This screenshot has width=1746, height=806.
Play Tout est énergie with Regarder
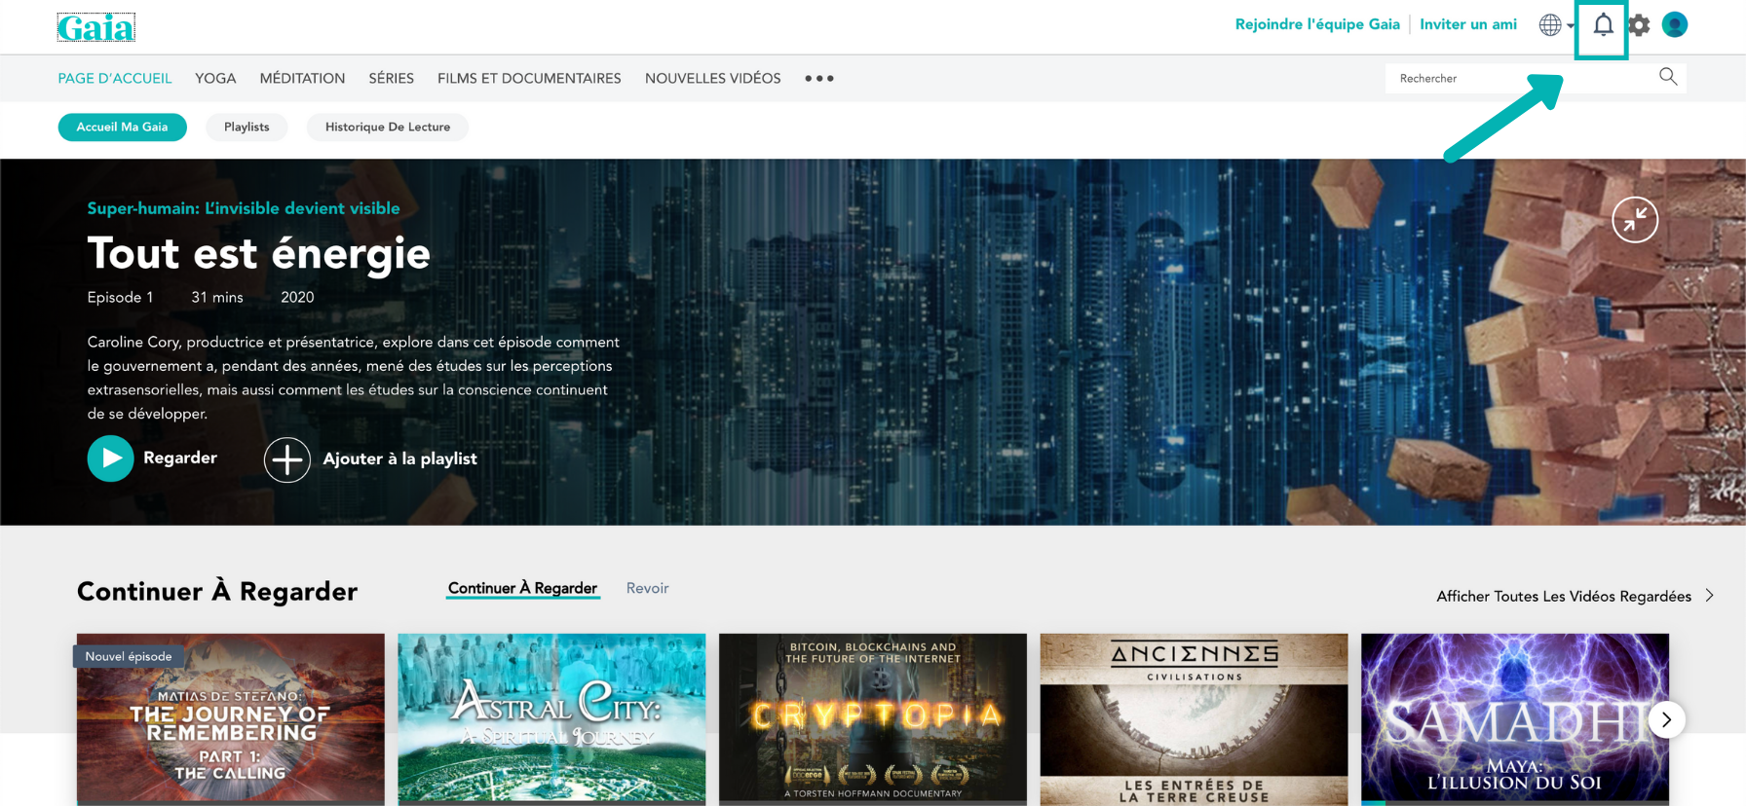click(x=152, y=458)
